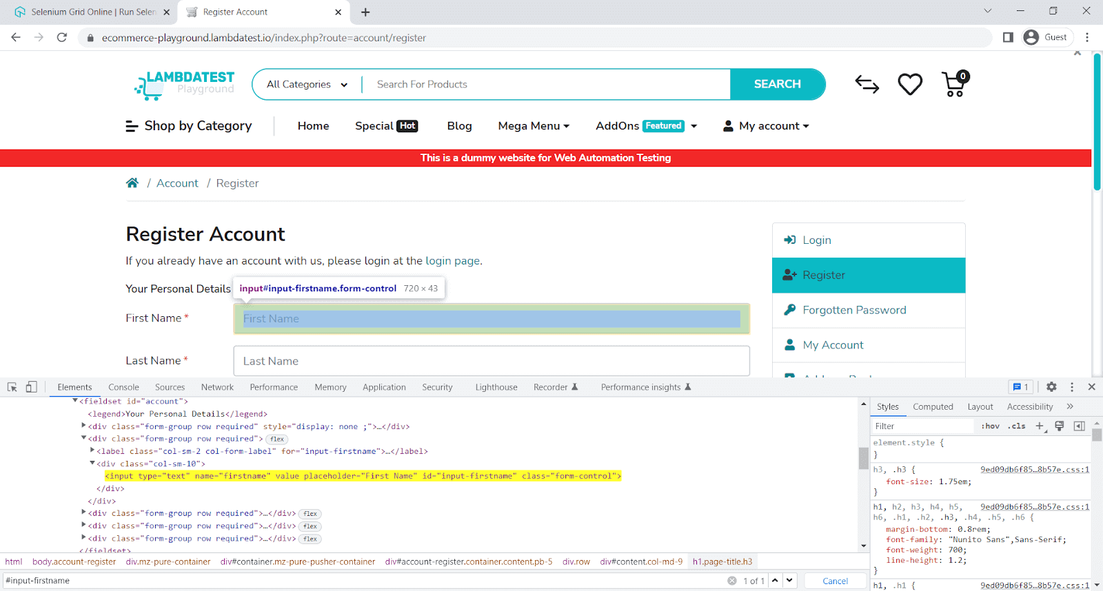Image resolution: width=1103 pixels, height=591 pixels.
Task: Open Shop by Category menu
Action: pos(189,125)
